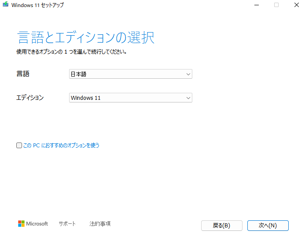Expand the 言語 dropdown arrow

(x=188, y=74)
